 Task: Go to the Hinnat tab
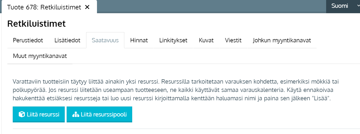pyautogui.click(x=139, y=40)
